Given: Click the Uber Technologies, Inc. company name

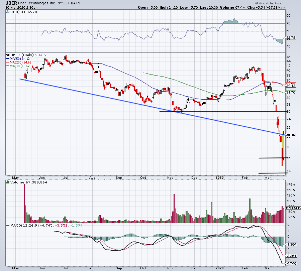Looking at the screenshot, I should pyautogui.click(x=37, y=3).
